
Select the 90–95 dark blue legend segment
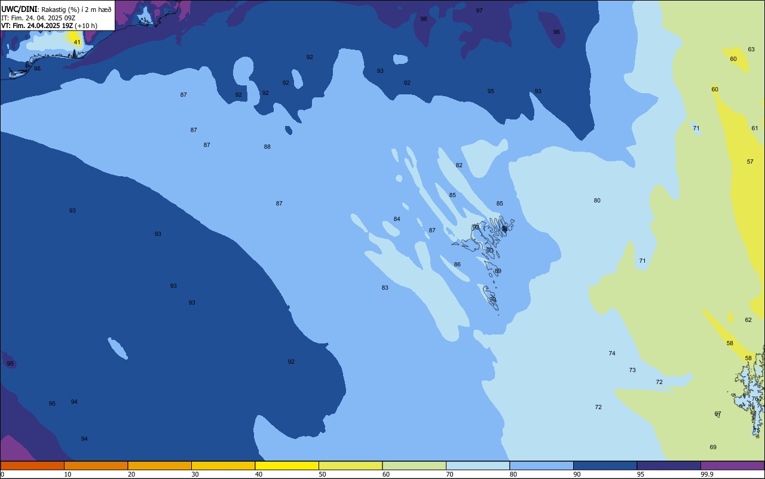605,465
